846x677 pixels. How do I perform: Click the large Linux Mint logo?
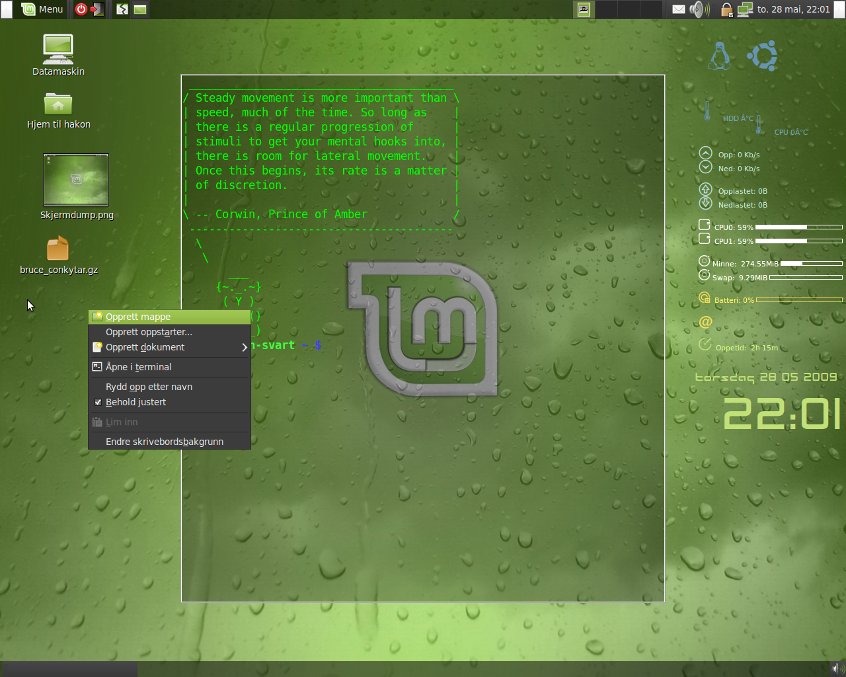(x=423, y=329)
